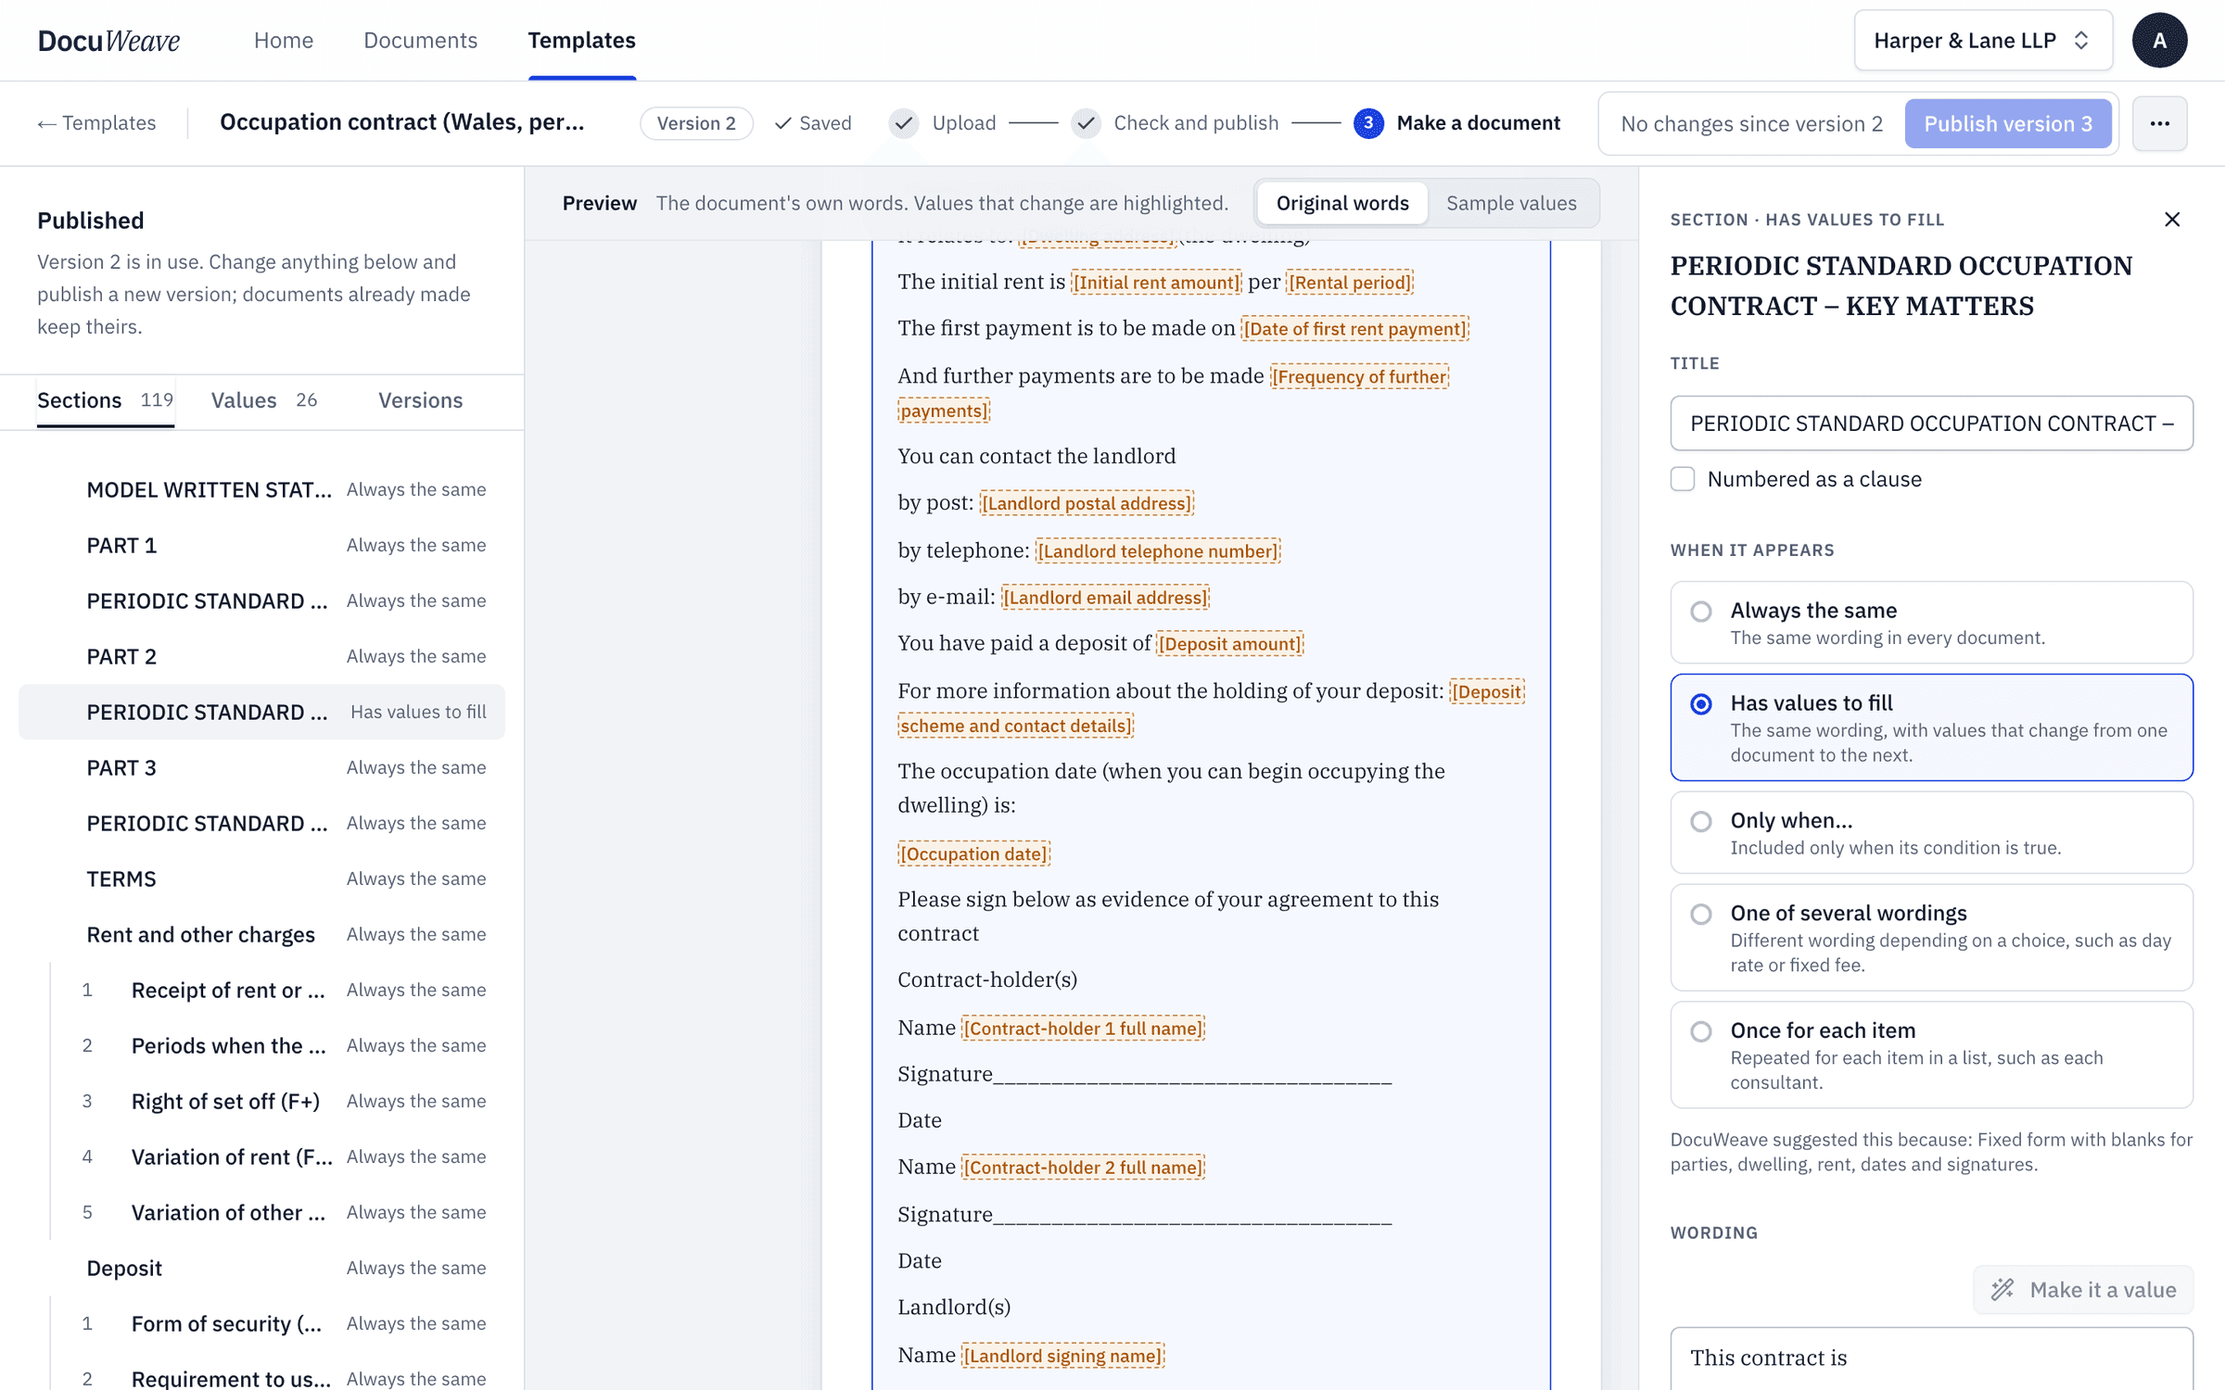Select the Only when... option
Image resolution: width=2225 pixels, height=1390 pixels.
[x=1931, y=832]
